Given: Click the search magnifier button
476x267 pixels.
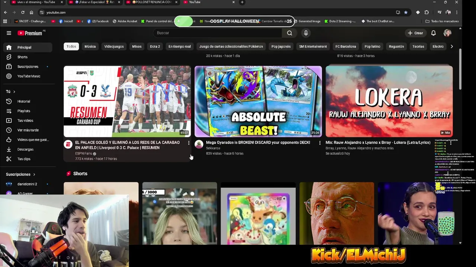Looking at the screenshot, I should click(x=289, y=33).
